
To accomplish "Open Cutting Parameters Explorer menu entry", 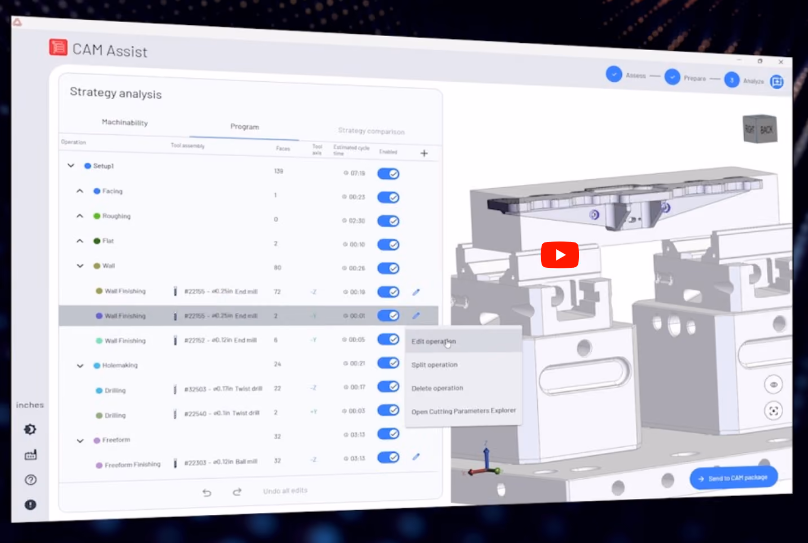I will [463, 411].
